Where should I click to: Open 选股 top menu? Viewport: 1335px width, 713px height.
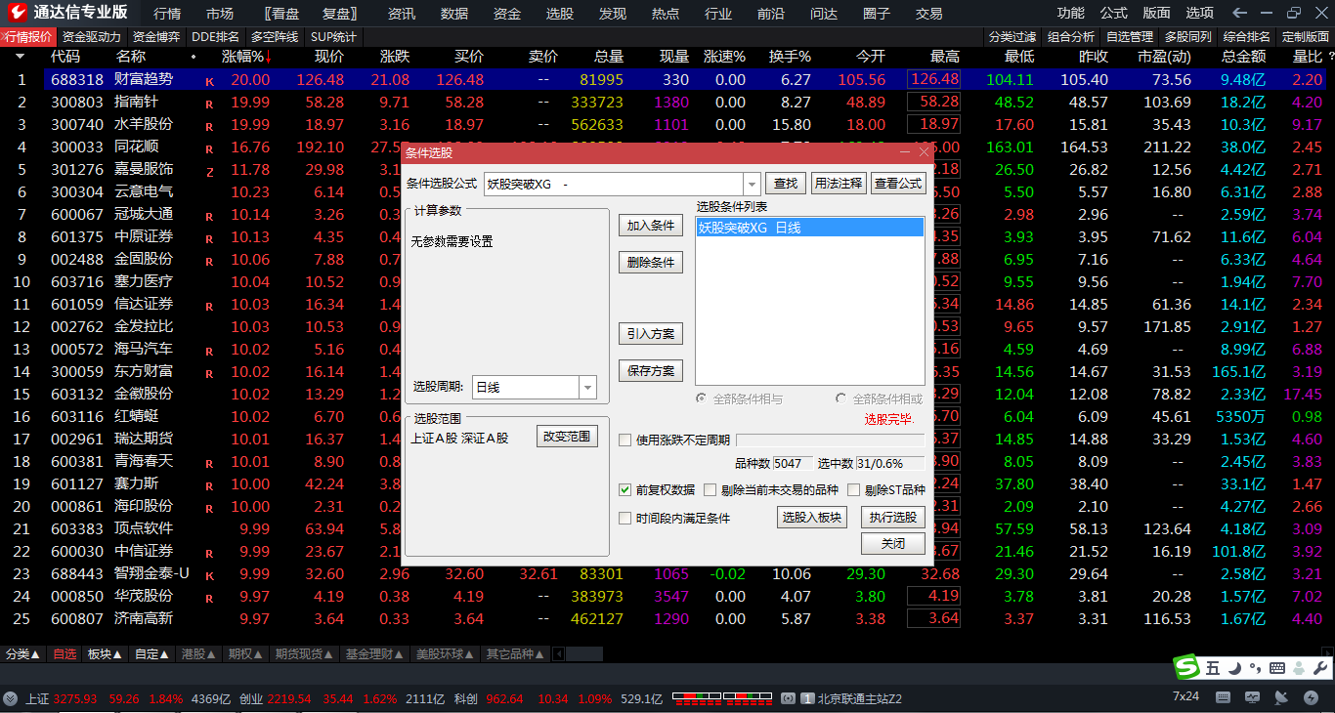560,13
